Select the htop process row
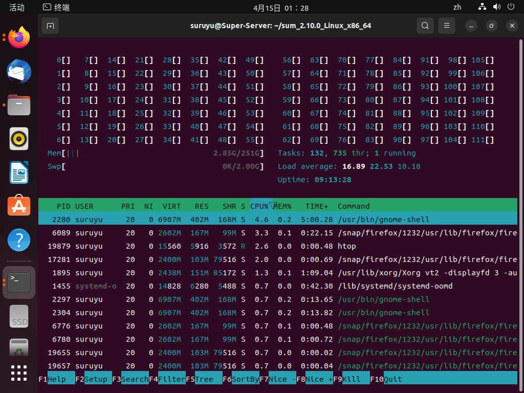The width and height of the screenshot is (524, 393). pyautogui.click(x=278, y=246)
